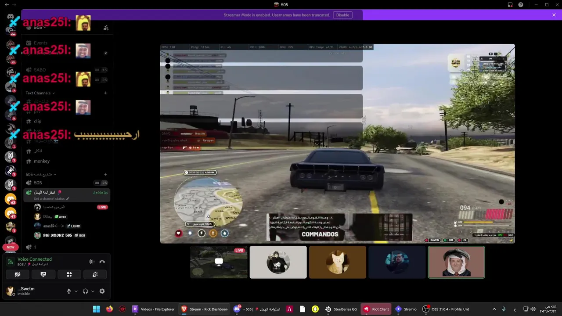Mute the microphone in user panel
The image size is (562, 316).
(68, 291)
